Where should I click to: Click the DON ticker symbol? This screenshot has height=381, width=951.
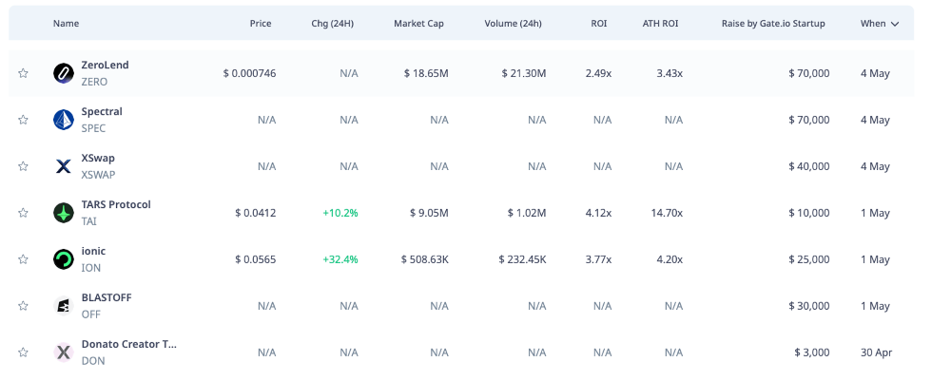(93, 361)
